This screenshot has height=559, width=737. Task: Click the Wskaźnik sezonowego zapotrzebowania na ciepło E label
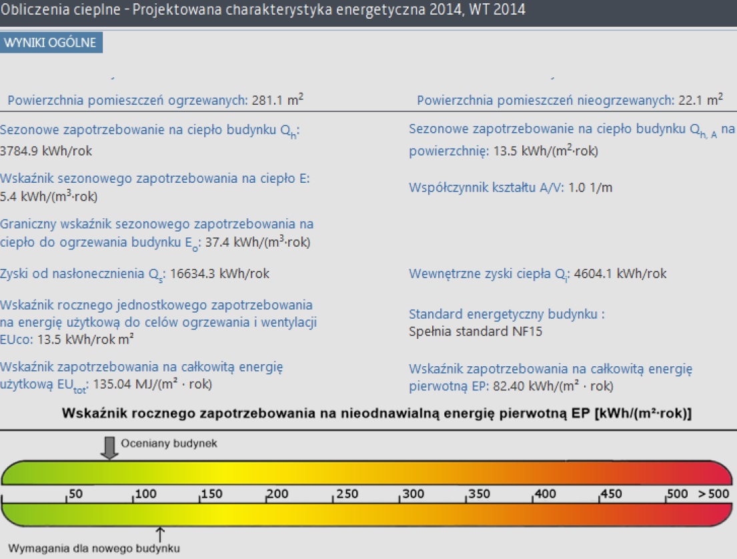pyautogui.click(x=155, y=179)
